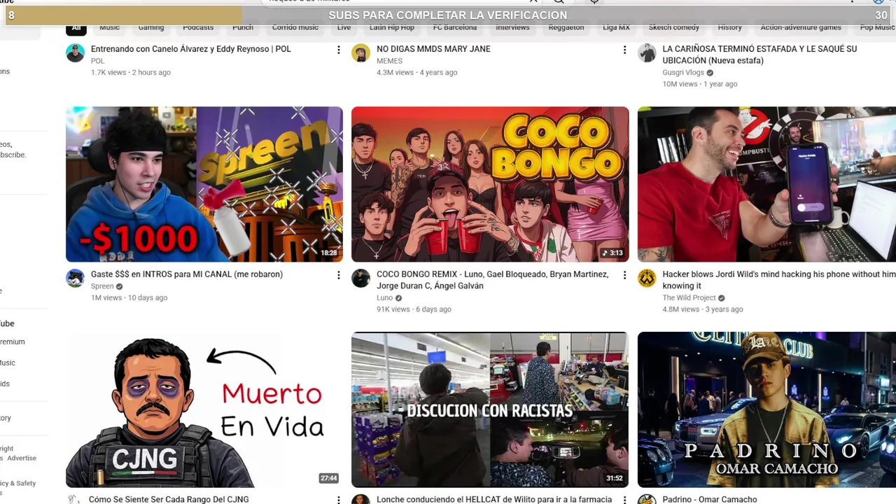The image size is (896, 504).
Task: Open the Padrino - Omar Camacho channel avatar
Action: tap(647, 500)
